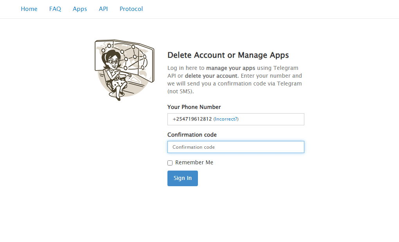Open the Home page link
Viewport: 399px width, 242px height.
click(29, 9)
